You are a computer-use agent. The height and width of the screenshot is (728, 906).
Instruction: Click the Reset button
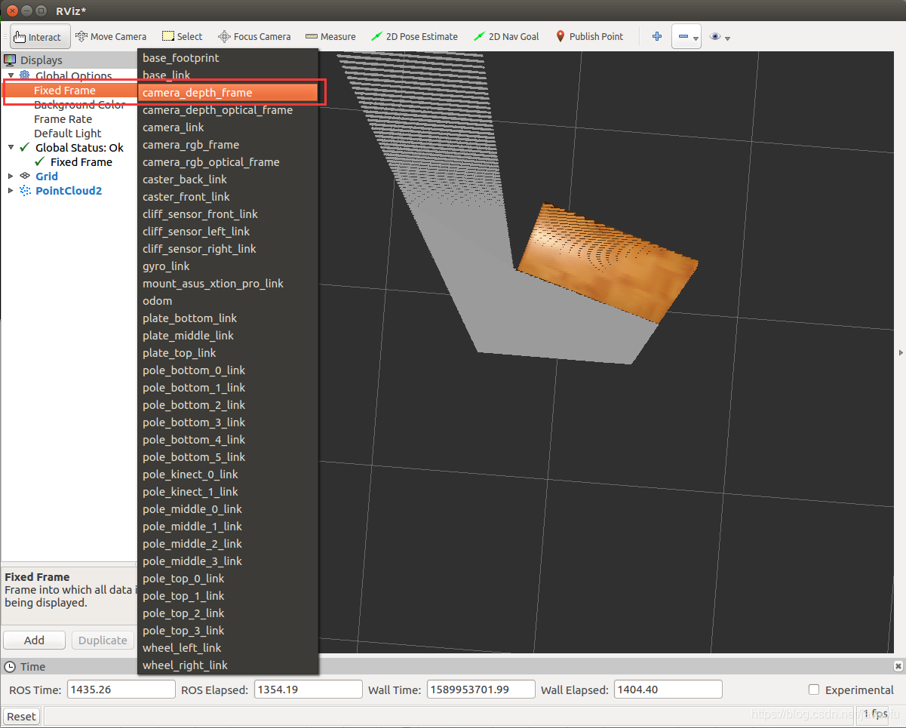coord(21,716)
